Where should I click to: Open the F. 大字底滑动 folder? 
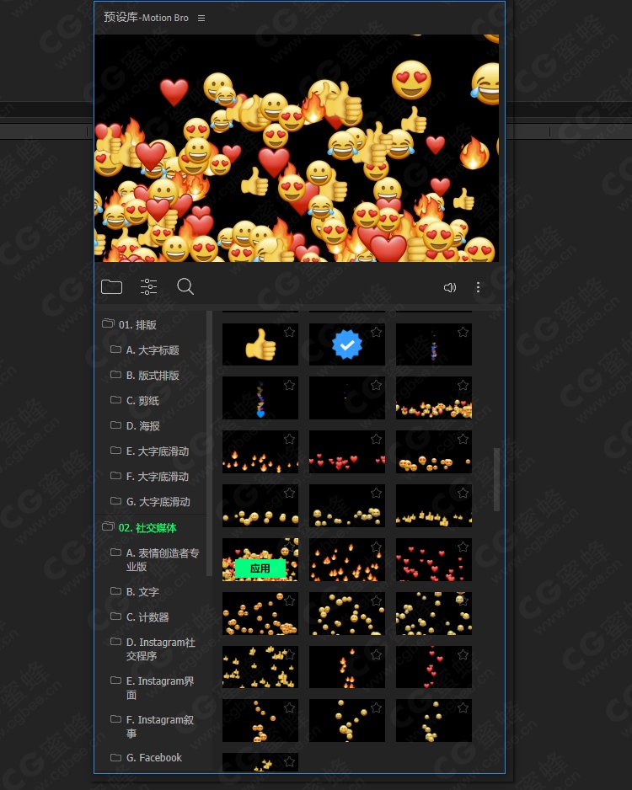pos(150,476)
